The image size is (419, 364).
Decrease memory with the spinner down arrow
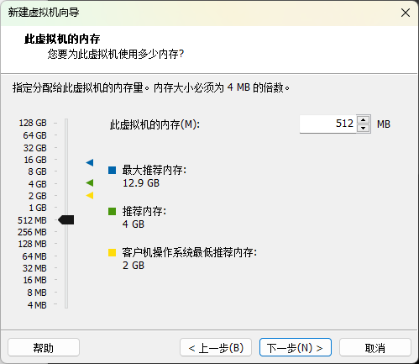click(x=364, y=128)
